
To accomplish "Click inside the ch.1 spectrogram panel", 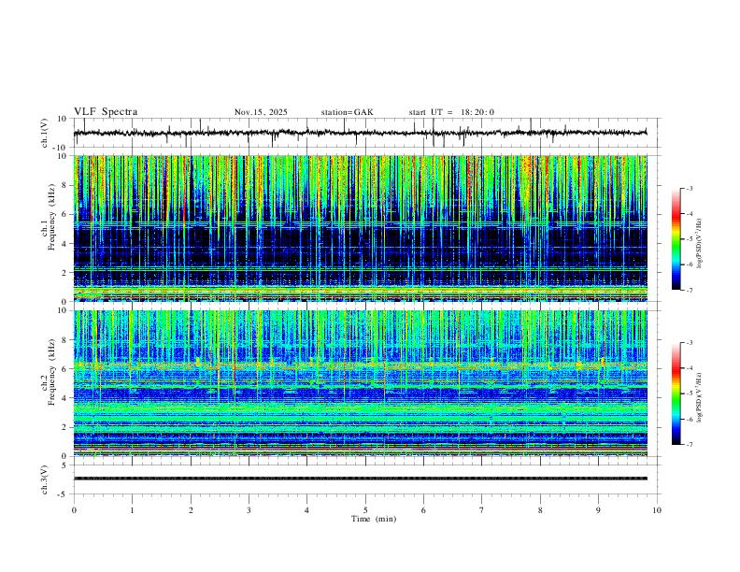I will point(360,228).
